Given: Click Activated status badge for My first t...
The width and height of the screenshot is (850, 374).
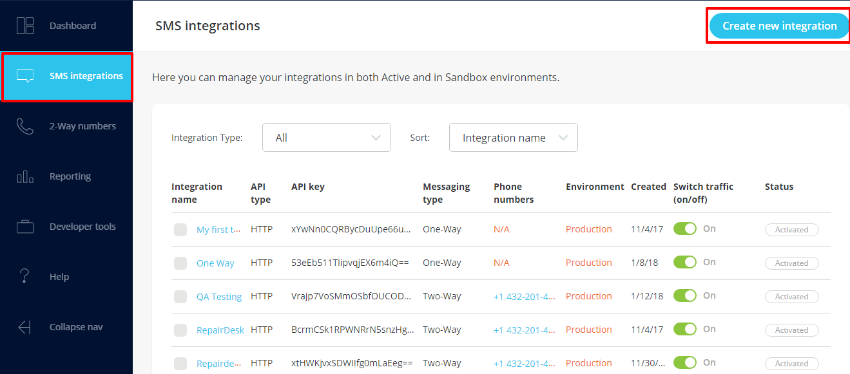Looking at the screenshot, I should (x=791, y=230).
